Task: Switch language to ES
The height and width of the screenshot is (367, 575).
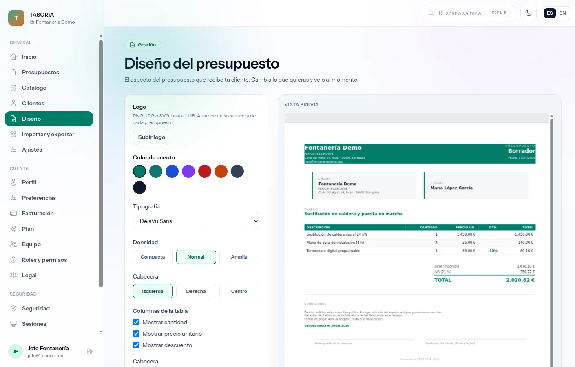Action: tap(550, 13)
